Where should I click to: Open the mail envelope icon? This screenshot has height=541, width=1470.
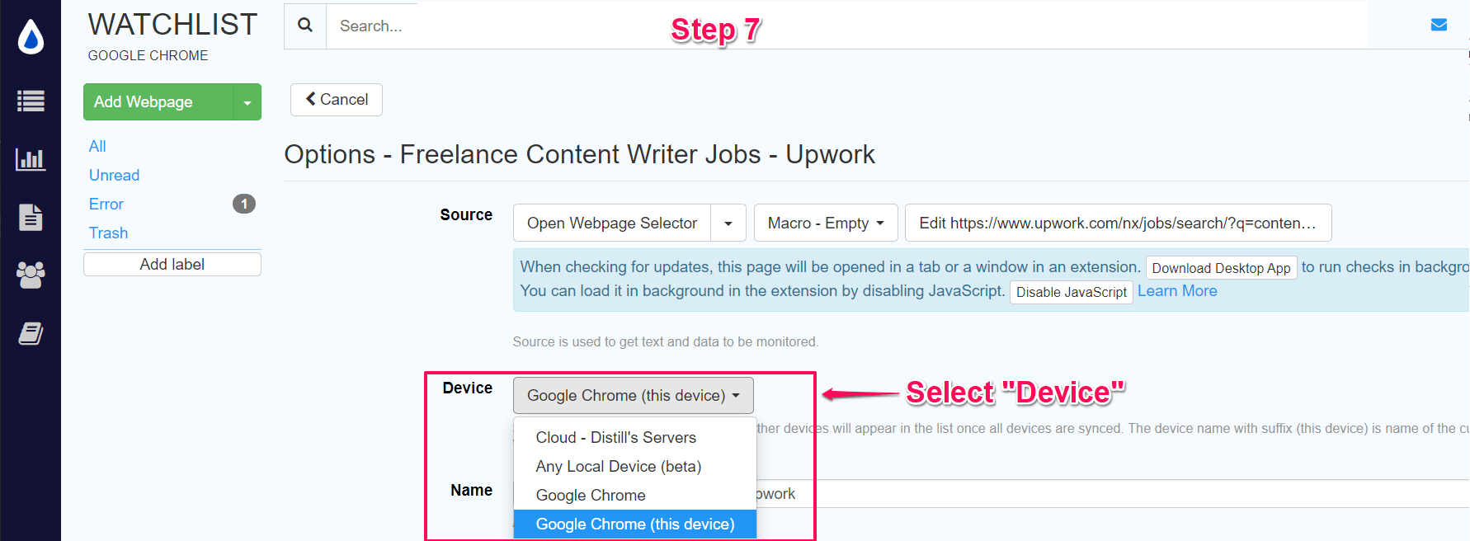coord(1439,25)
